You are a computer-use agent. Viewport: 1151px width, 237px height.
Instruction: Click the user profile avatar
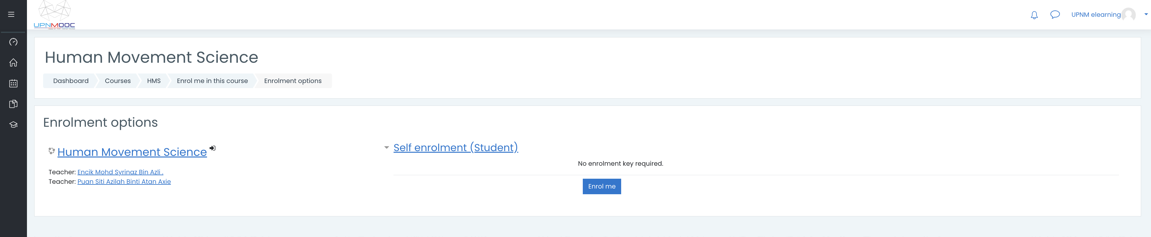point(1129,15)
